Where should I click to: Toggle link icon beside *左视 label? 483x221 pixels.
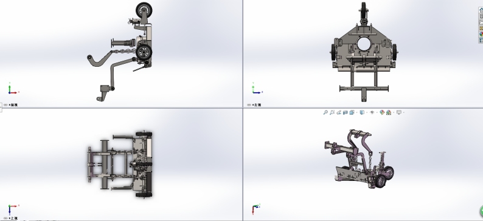[x=249, y=105]
